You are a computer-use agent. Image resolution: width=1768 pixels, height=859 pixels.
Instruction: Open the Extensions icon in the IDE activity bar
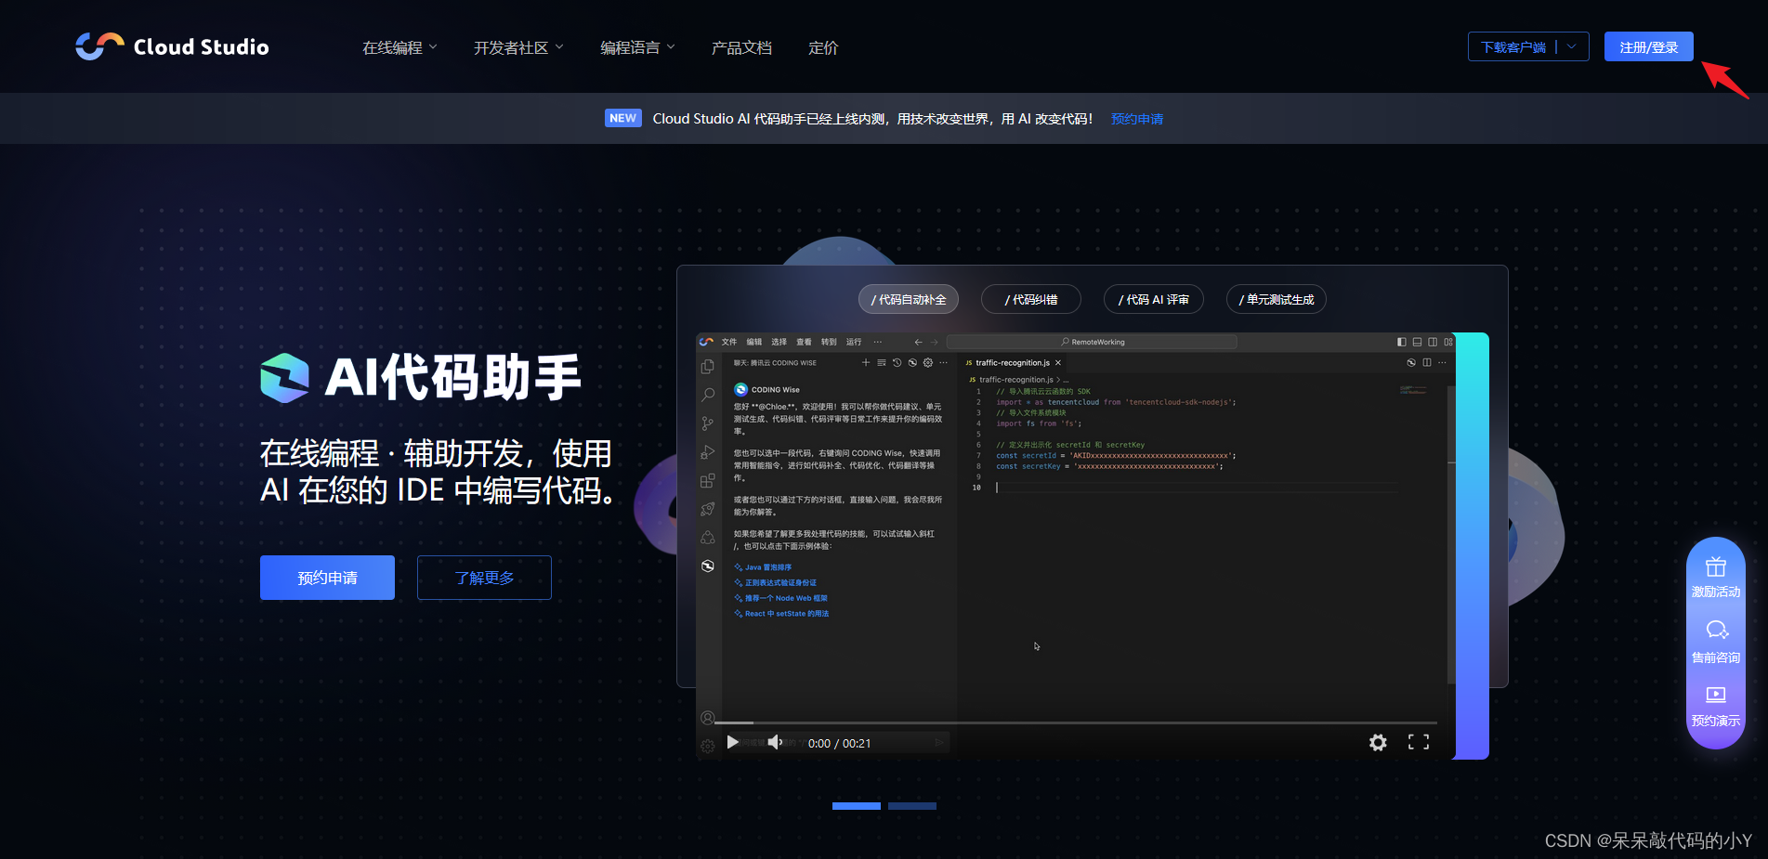pyautogui.click(x=708, y=480)
